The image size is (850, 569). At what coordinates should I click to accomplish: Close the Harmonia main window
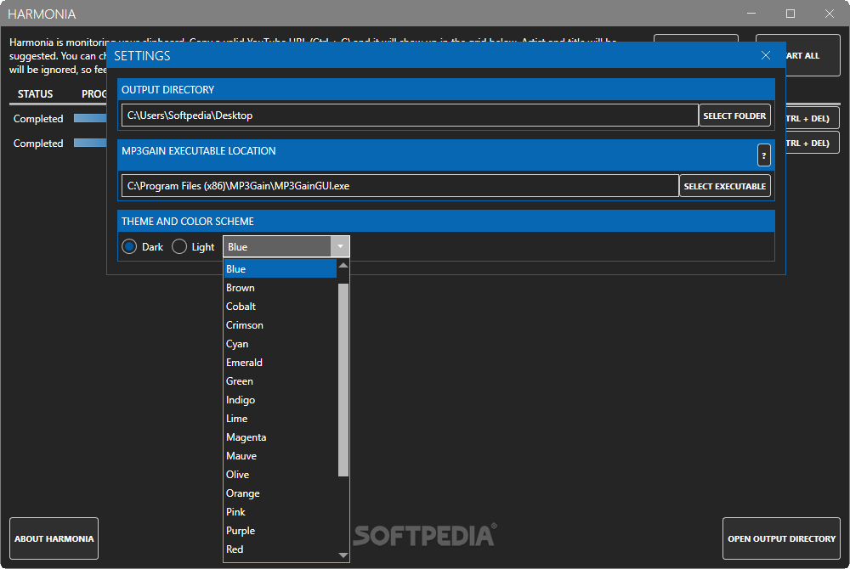830,14
